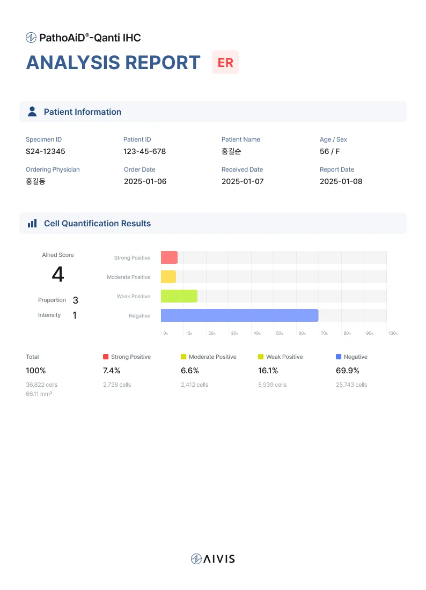Select the red Strong Positive bar
426x590 pixels.
tap(169, 257)
